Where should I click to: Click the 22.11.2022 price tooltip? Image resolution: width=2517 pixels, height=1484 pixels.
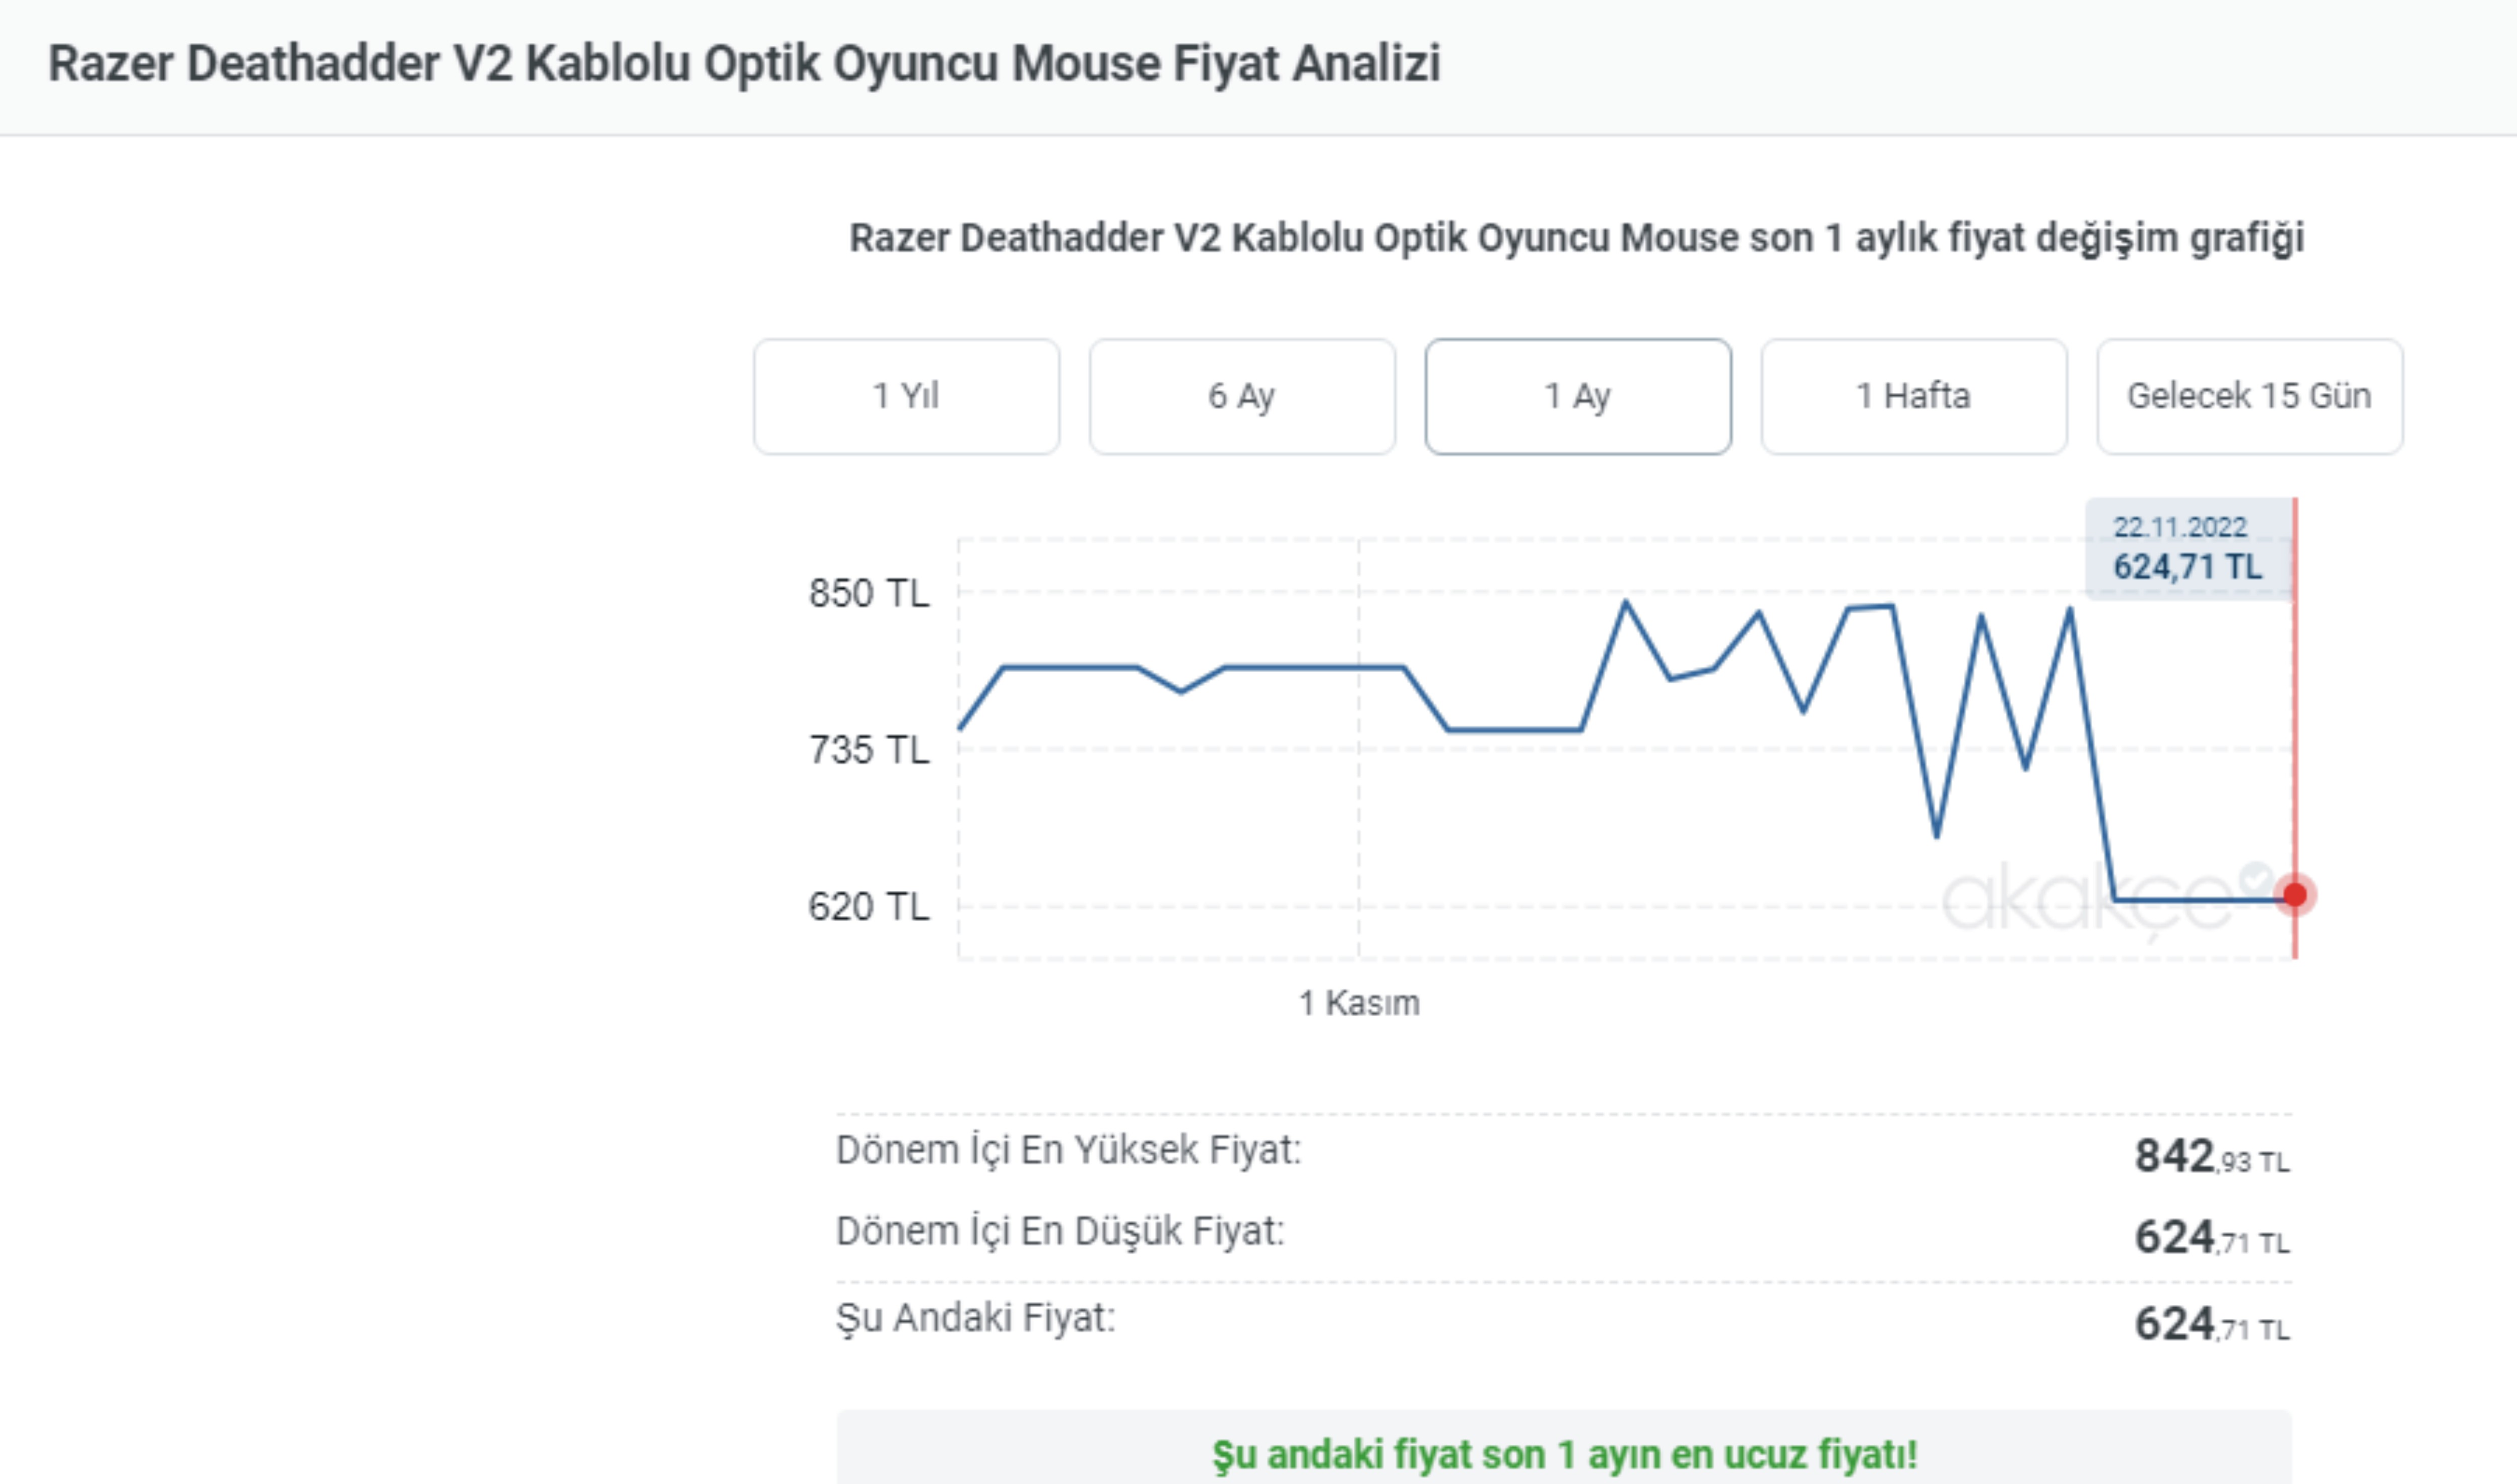2189,549
